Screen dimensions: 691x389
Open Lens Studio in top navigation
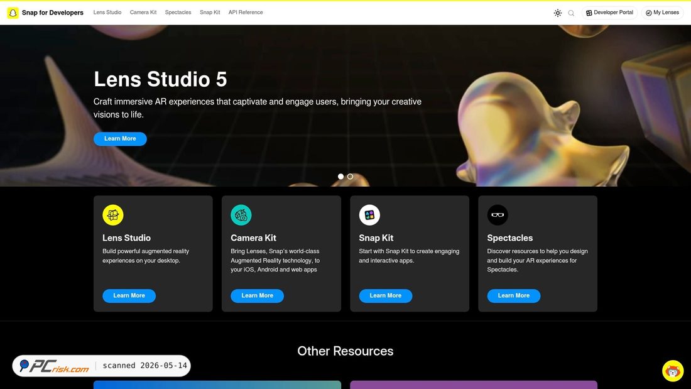click(107, 13)
